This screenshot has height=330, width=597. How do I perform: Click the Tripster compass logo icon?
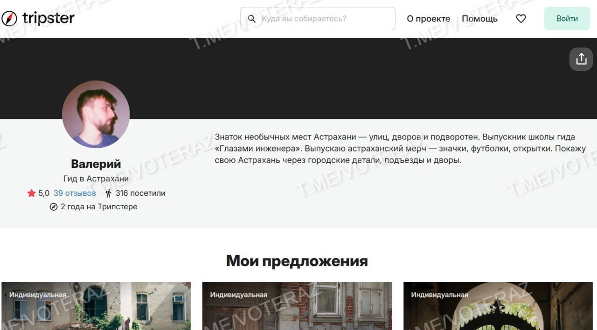(9, 19)
